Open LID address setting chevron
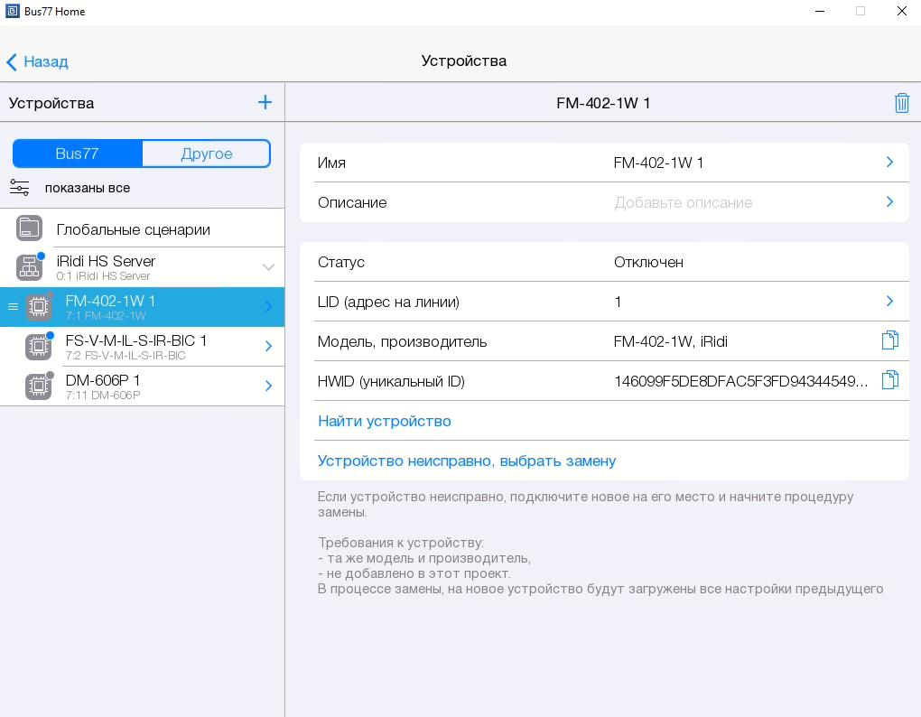Viewport: 921px width, 717px height. pyautogui.click(x=889, y=302)
